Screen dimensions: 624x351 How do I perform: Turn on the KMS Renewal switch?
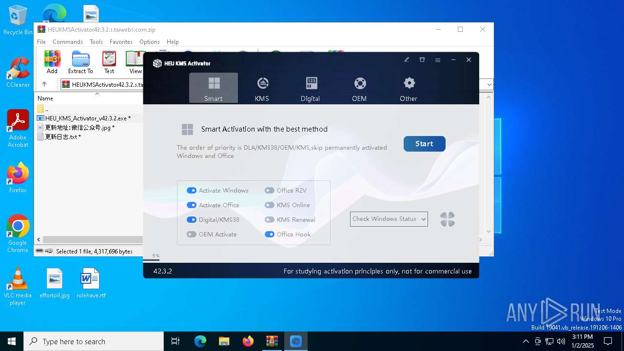270,220
